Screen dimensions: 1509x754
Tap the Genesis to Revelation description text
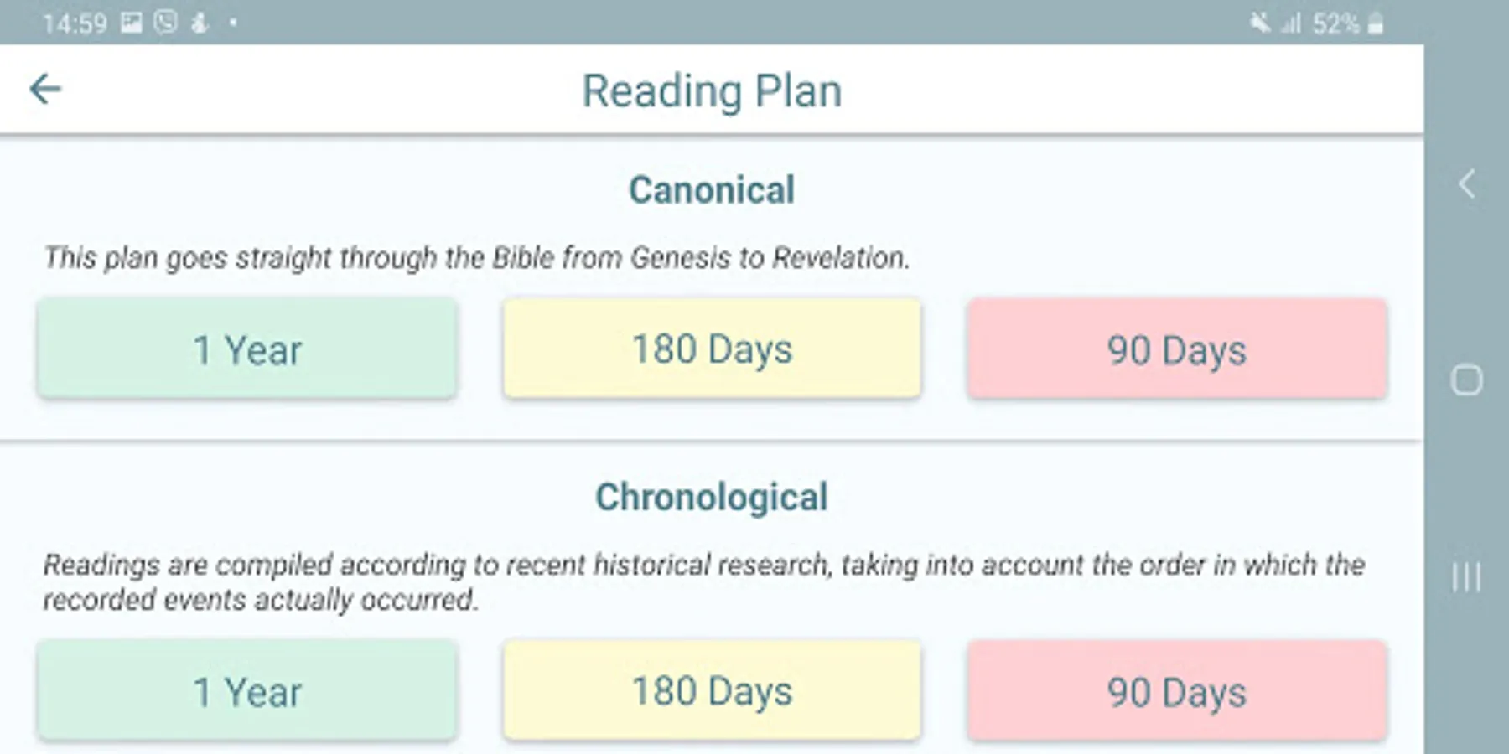pos(476,258)
